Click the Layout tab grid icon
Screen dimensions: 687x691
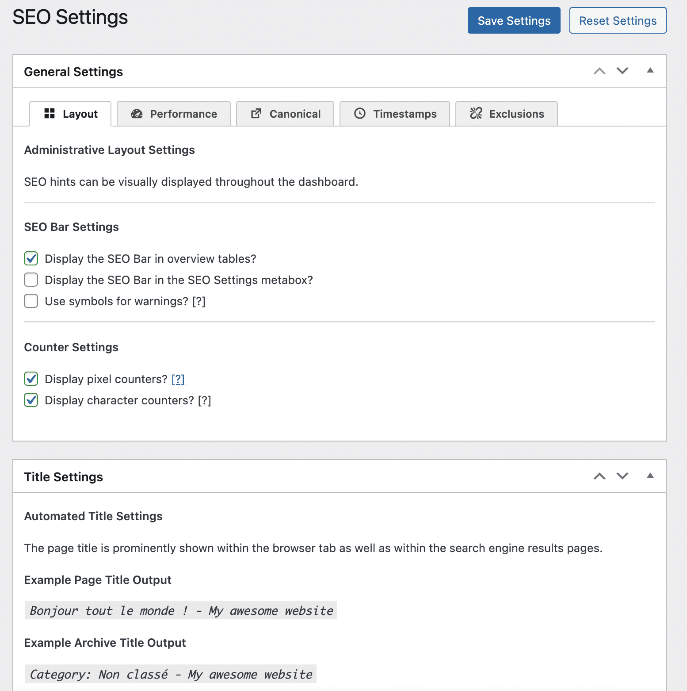point(50,113)
